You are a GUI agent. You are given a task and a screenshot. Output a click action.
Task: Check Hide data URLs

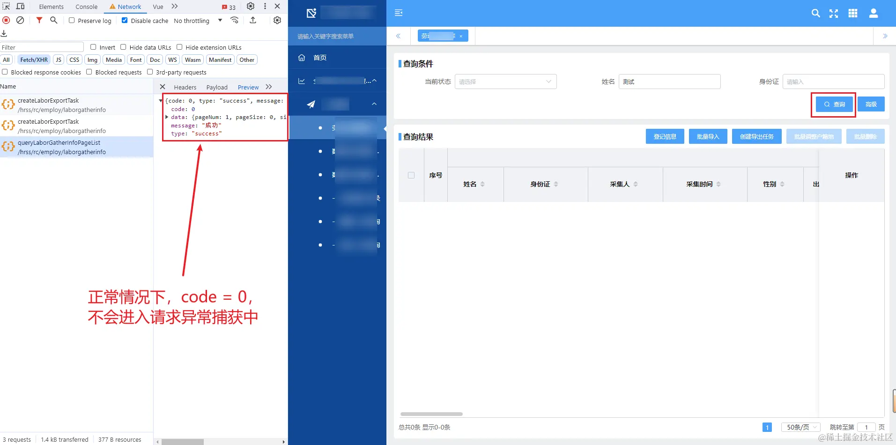pos(123,47)
